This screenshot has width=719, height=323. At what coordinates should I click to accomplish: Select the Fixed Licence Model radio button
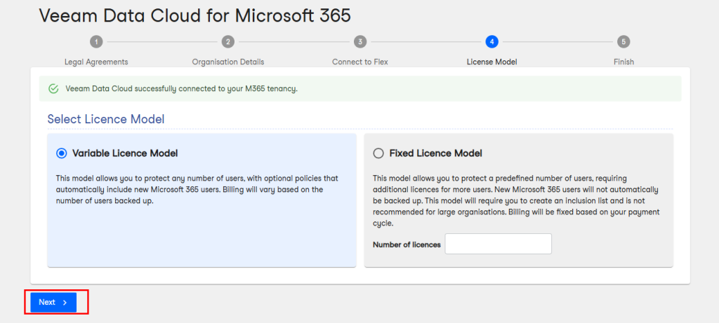pyautogui.click(x=378, y=153)
